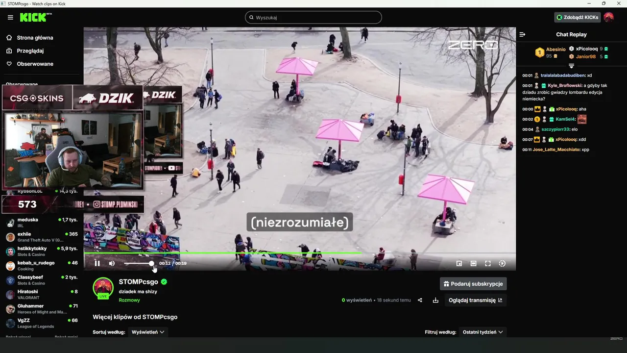Viewport: 627px width, 353px height.
Task: Click the gold 1 badge next to KamSel4
Action: (x=537, y=119)
